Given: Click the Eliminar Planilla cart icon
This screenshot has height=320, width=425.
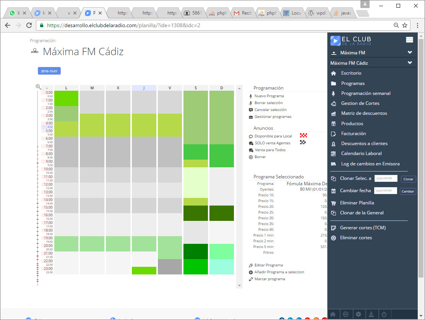Looking at the screenshot, I should pos(333,203).
